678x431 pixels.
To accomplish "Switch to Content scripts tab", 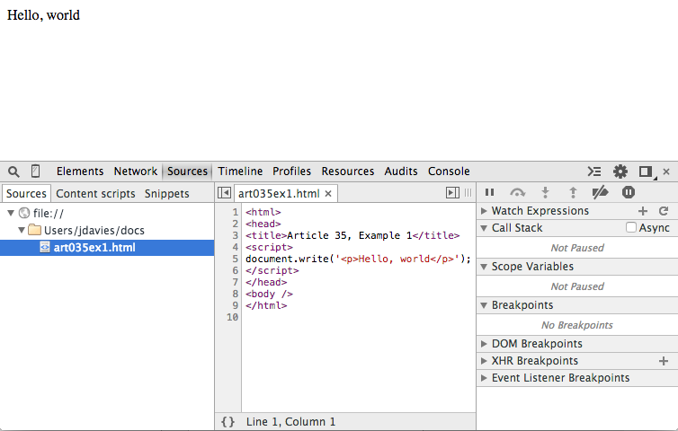I will point(95,193).
